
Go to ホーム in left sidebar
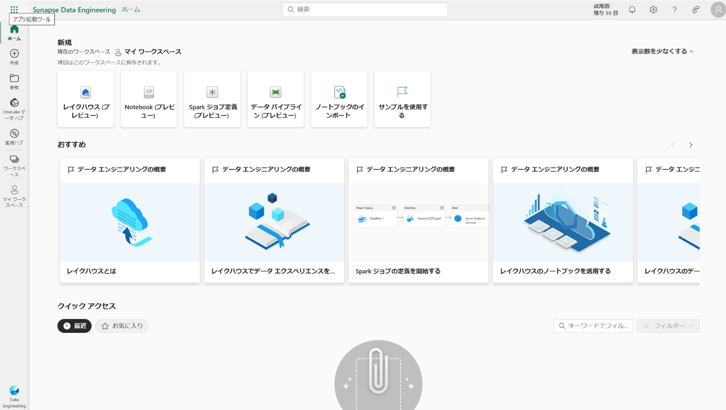[x=15, y=33]
